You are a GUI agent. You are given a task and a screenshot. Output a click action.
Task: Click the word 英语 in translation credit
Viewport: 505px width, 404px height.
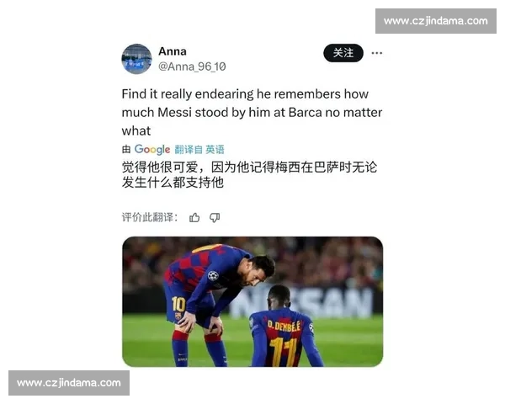(215, 150)
